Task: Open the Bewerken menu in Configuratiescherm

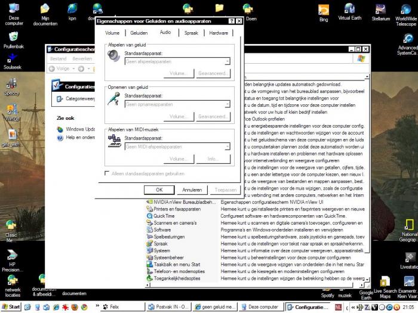Action: pos(82,59)
